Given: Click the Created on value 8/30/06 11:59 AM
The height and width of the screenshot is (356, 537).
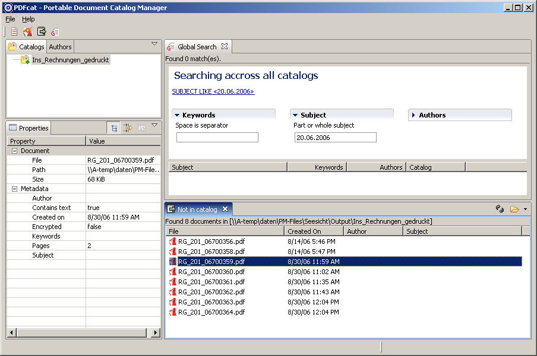Looking at the screenshot, I should 113,217.
